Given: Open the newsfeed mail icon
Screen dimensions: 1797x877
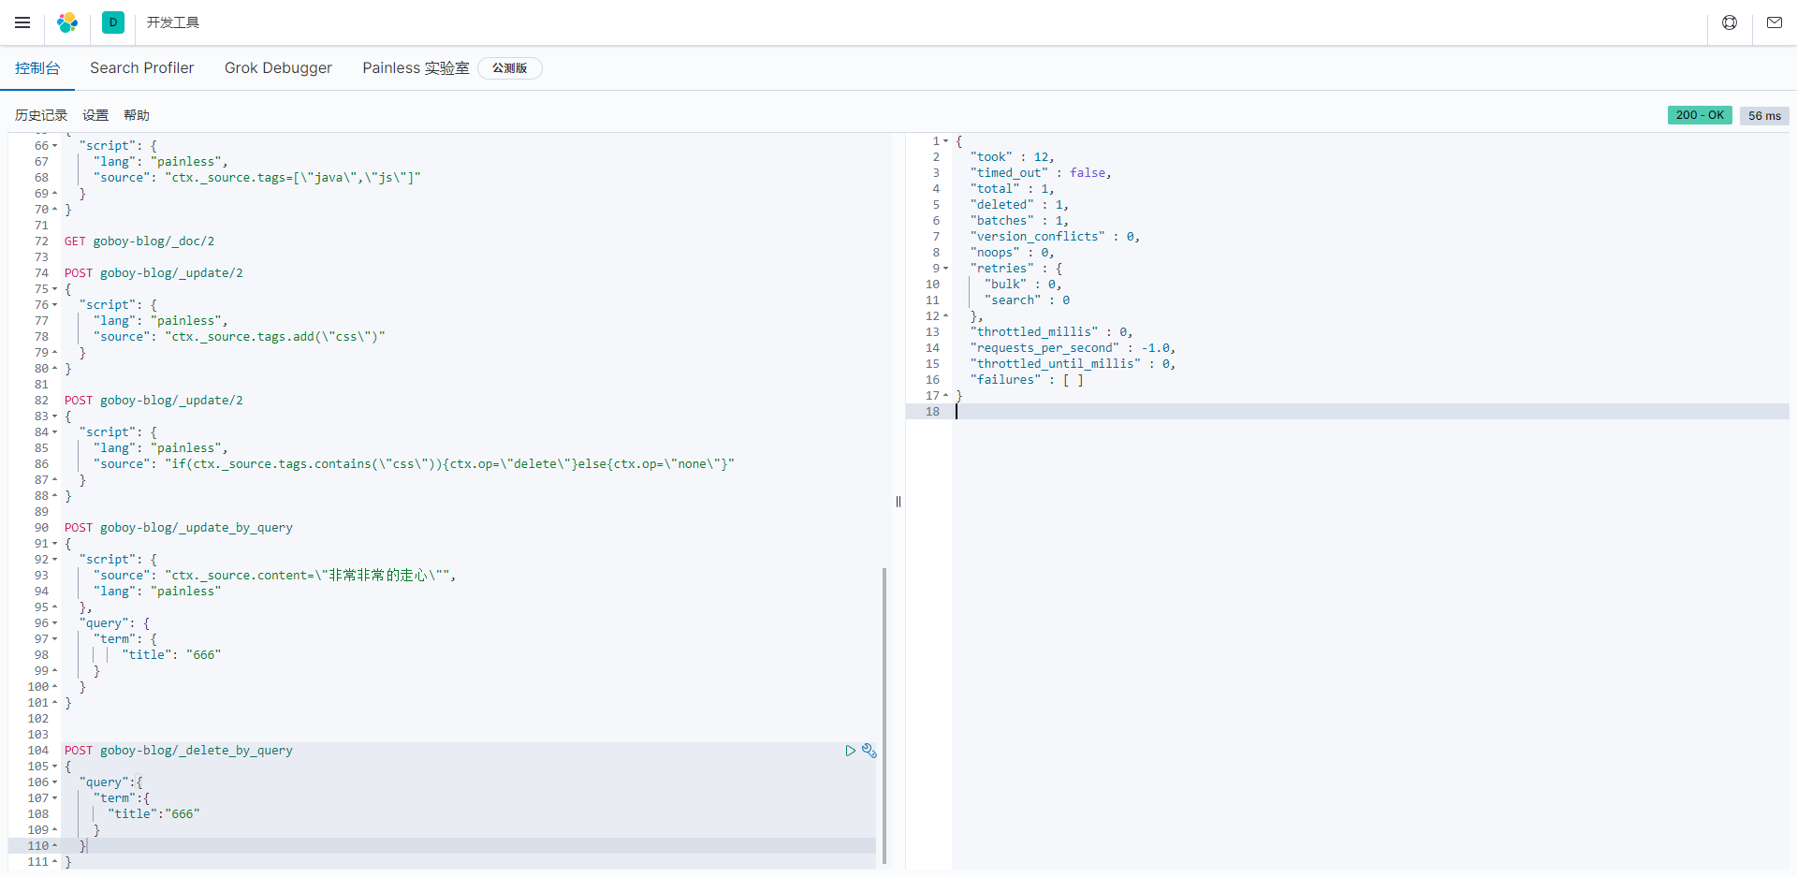Looking at the screenshot, I should pyautogui.click(x=1775, y=22).
